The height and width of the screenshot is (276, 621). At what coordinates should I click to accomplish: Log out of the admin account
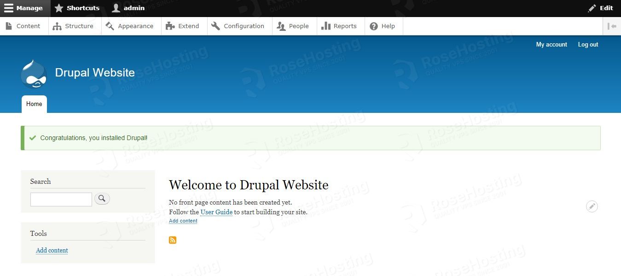(x=588, y=44)
